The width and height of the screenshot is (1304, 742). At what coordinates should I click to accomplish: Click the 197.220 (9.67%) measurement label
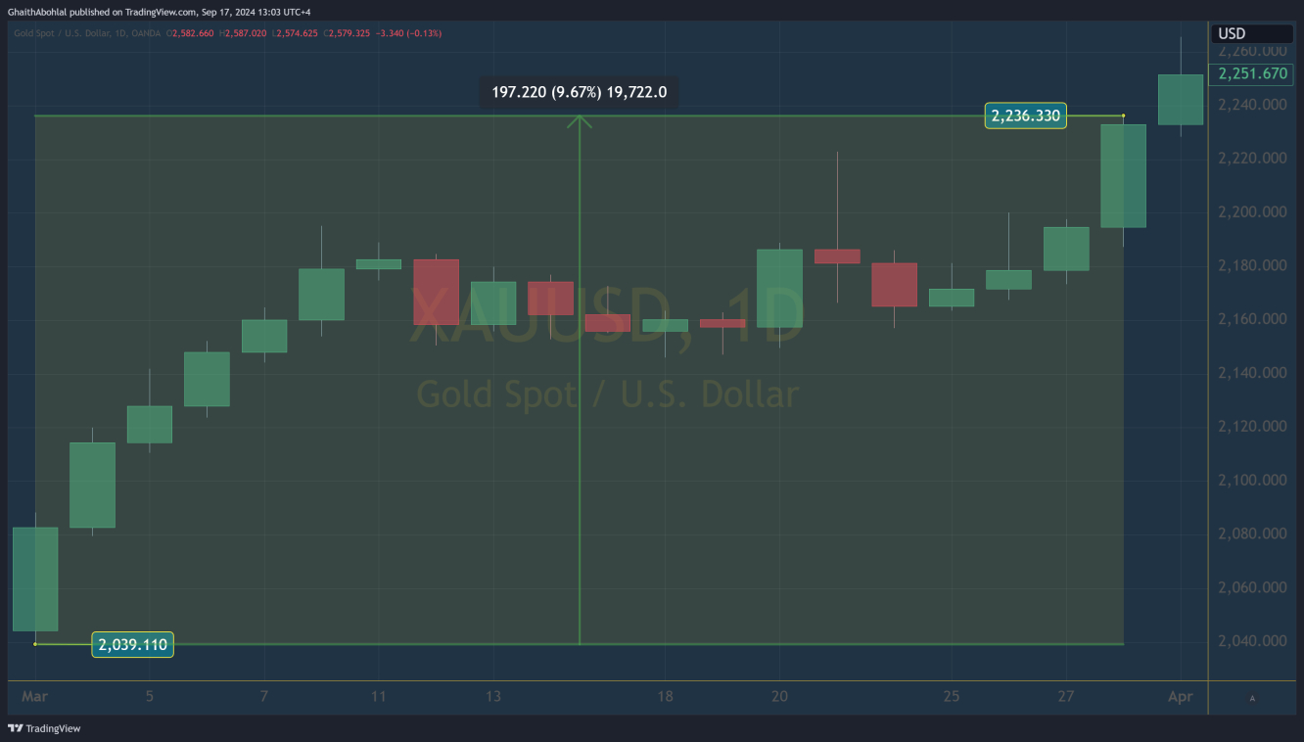tap(580, 92)
